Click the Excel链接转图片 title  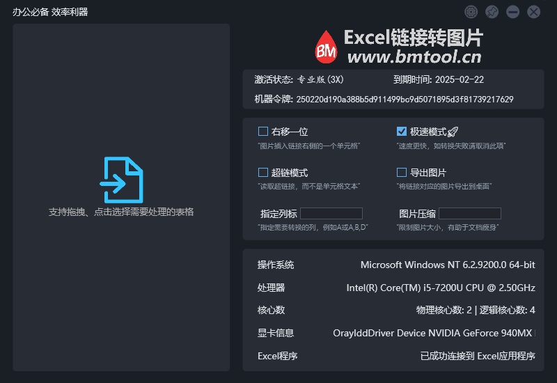[x=414, y=38]
